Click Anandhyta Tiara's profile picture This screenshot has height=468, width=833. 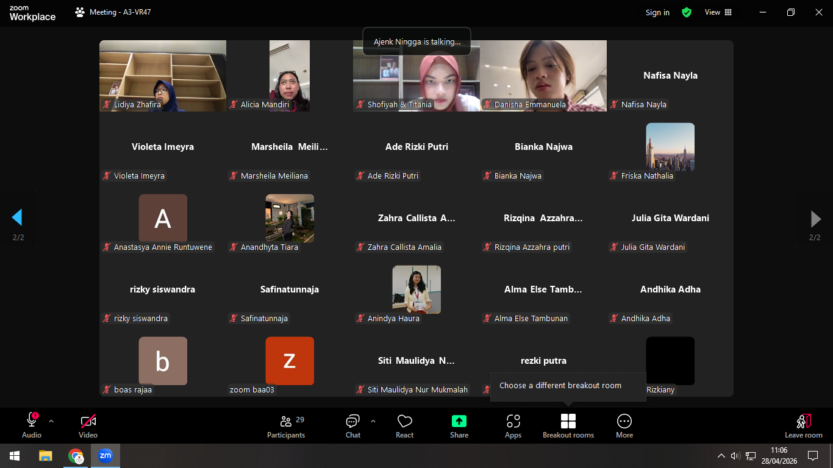click(x=290, y=218)
